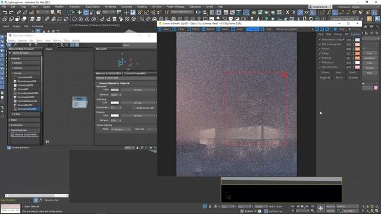Click the filter funnel icon in left sidebar
The height and width of the screenshot is (214, 381).
(x=2, y=112)
